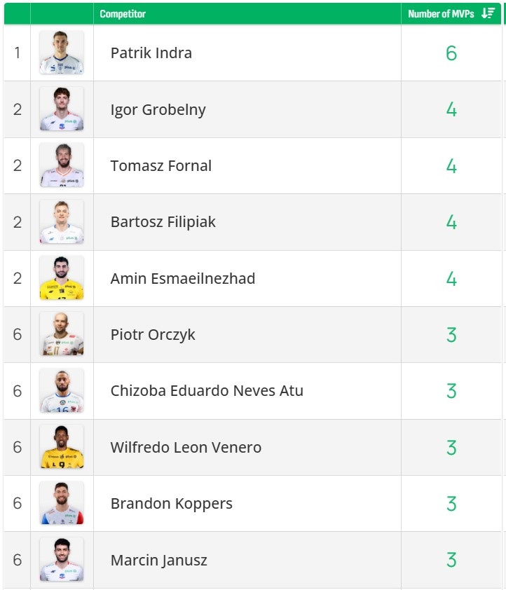
Task: Click Patrik Indra's MVP count of 6
Action: point(451,53)
